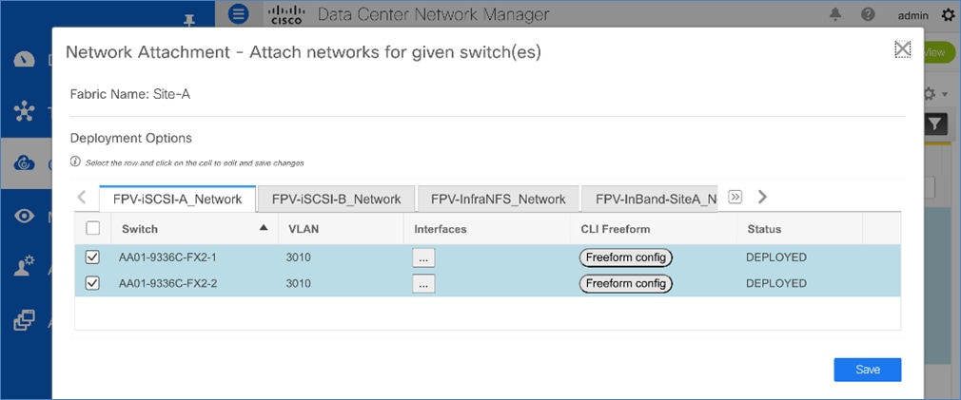Click Freeform config for AA01-9336C-FX2-2
The width and height of the screenshot is (961, 400).
point(626,283)
